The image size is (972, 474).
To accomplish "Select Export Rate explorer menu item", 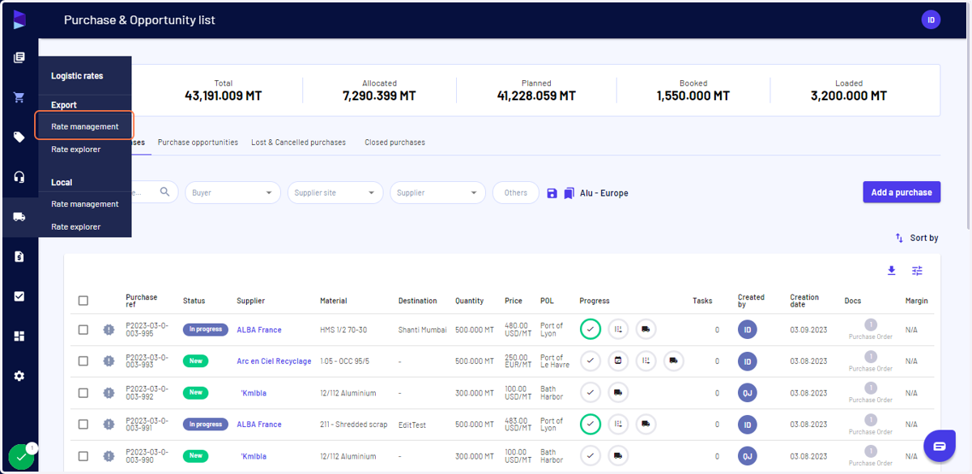I will point(76,149).
